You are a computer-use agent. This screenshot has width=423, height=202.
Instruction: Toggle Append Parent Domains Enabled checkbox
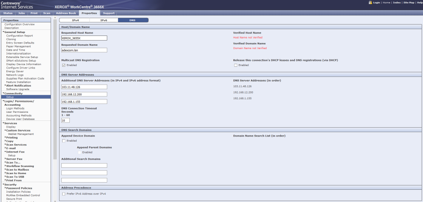80,152
